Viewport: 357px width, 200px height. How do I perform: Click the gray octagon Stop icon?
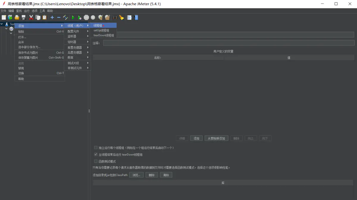(86, 18)
